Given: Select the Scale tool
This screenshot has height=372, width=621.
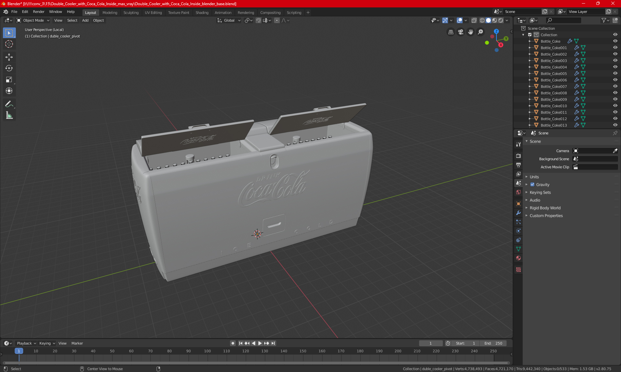Looking at the screenshot, I should 9,79.
